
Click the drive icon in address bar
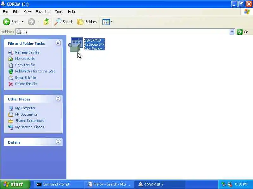pyautogui.click(x=19, y=32)
